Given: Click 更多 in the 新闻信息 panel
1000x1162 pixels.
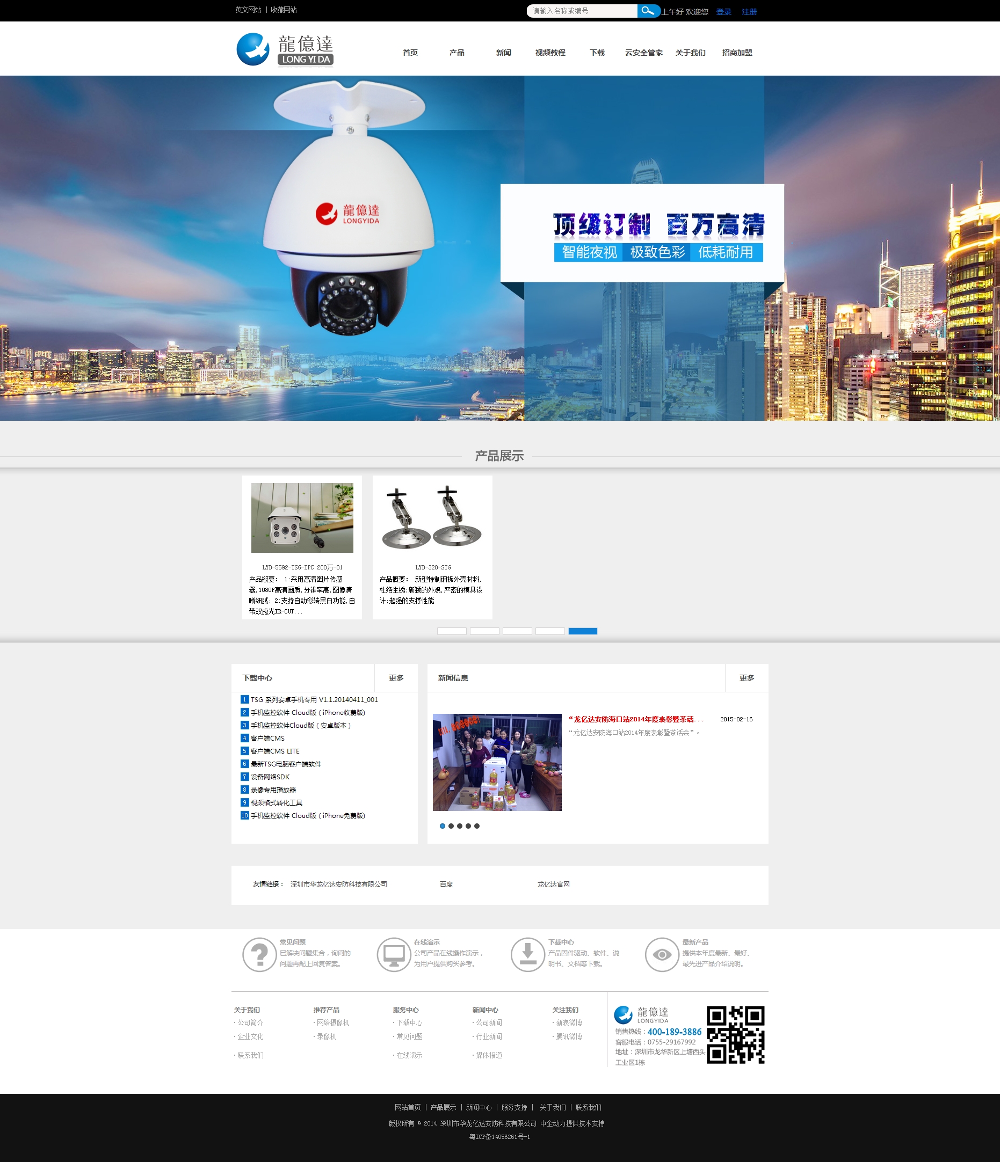Looking at the screenshot, I should tap(747, 678).
